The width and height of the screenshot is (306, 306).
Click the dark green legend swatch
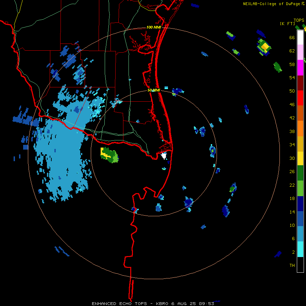(300, 173)
